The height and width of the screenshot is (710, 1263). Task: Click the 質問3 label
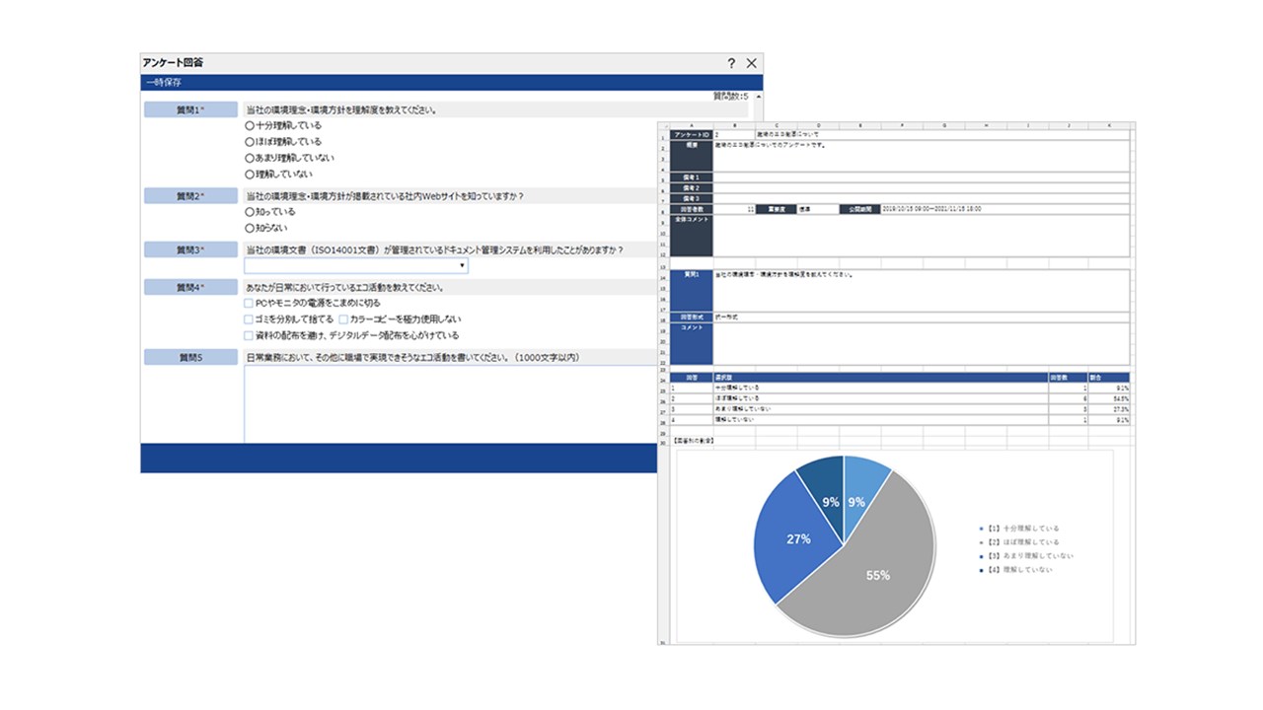[190, 249]
